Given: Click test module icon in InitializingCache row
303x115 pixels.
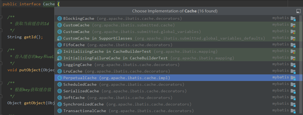Looking at the screenshot, I should pos(293,51).
